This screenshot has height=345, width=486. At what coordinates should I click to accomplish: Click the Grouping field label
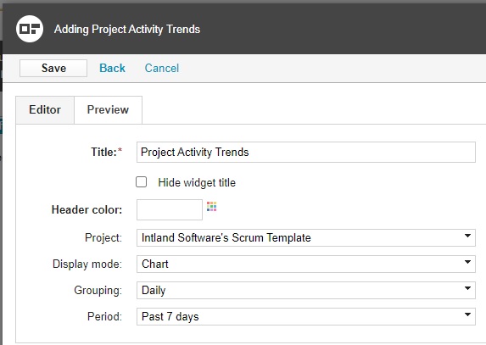point(98,291)
